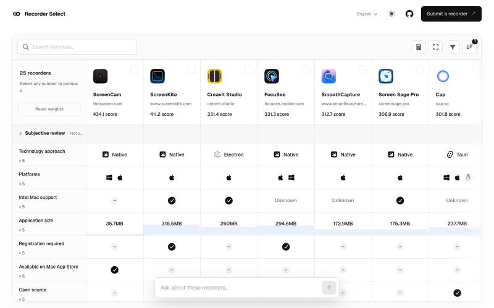This screenshot has height=308, width=494.
Task: Click the 172.9MB size cell
Action: click(343, 224)
